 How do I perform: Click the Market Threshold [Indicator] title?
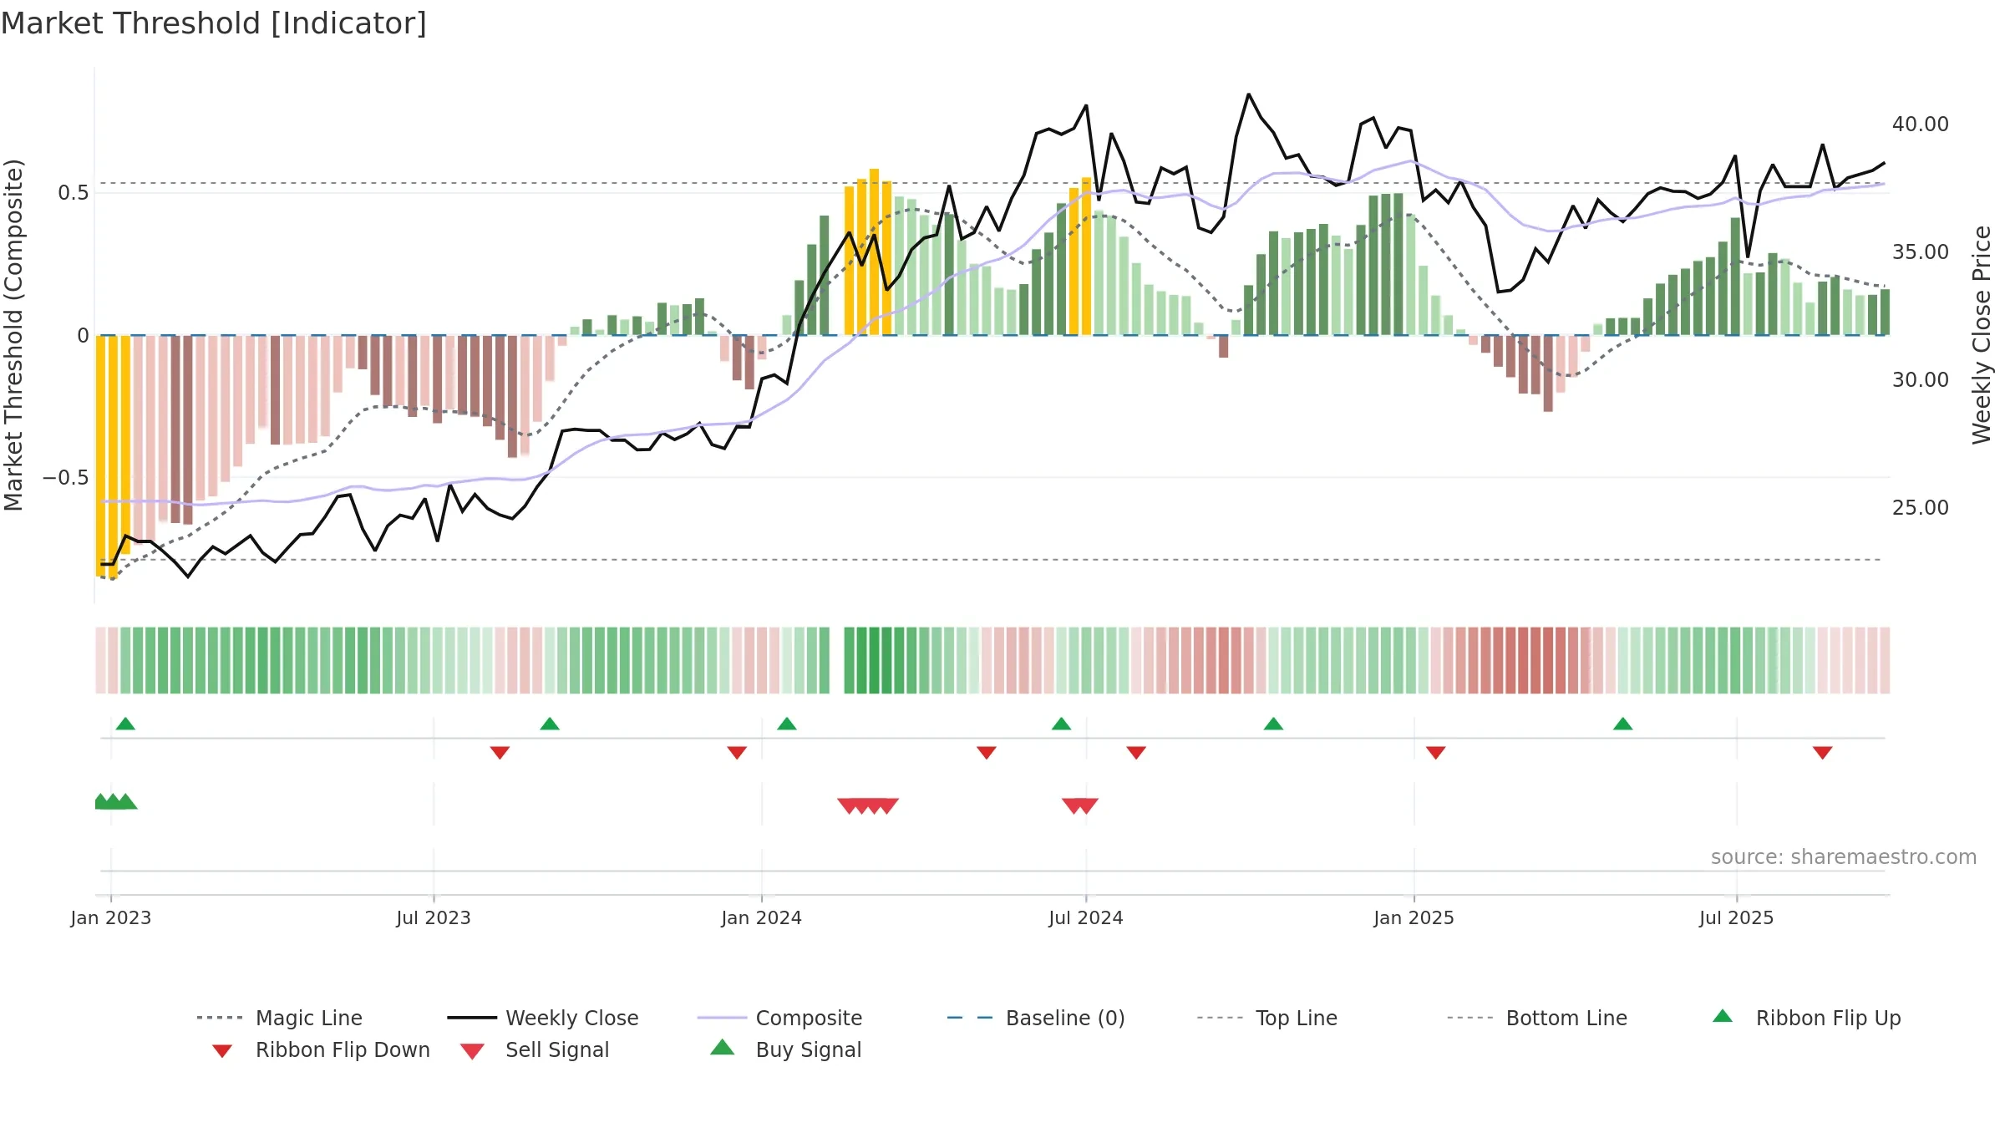coord(214,23)
